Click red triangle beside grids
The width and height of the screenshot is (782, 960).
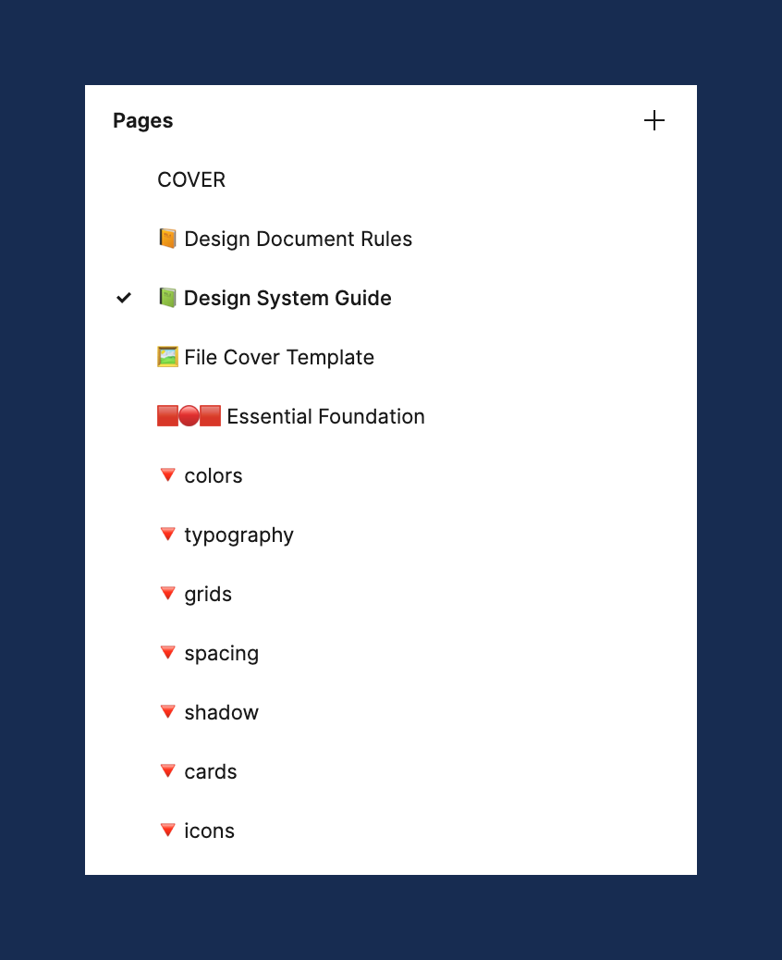(x=167, y=593)
